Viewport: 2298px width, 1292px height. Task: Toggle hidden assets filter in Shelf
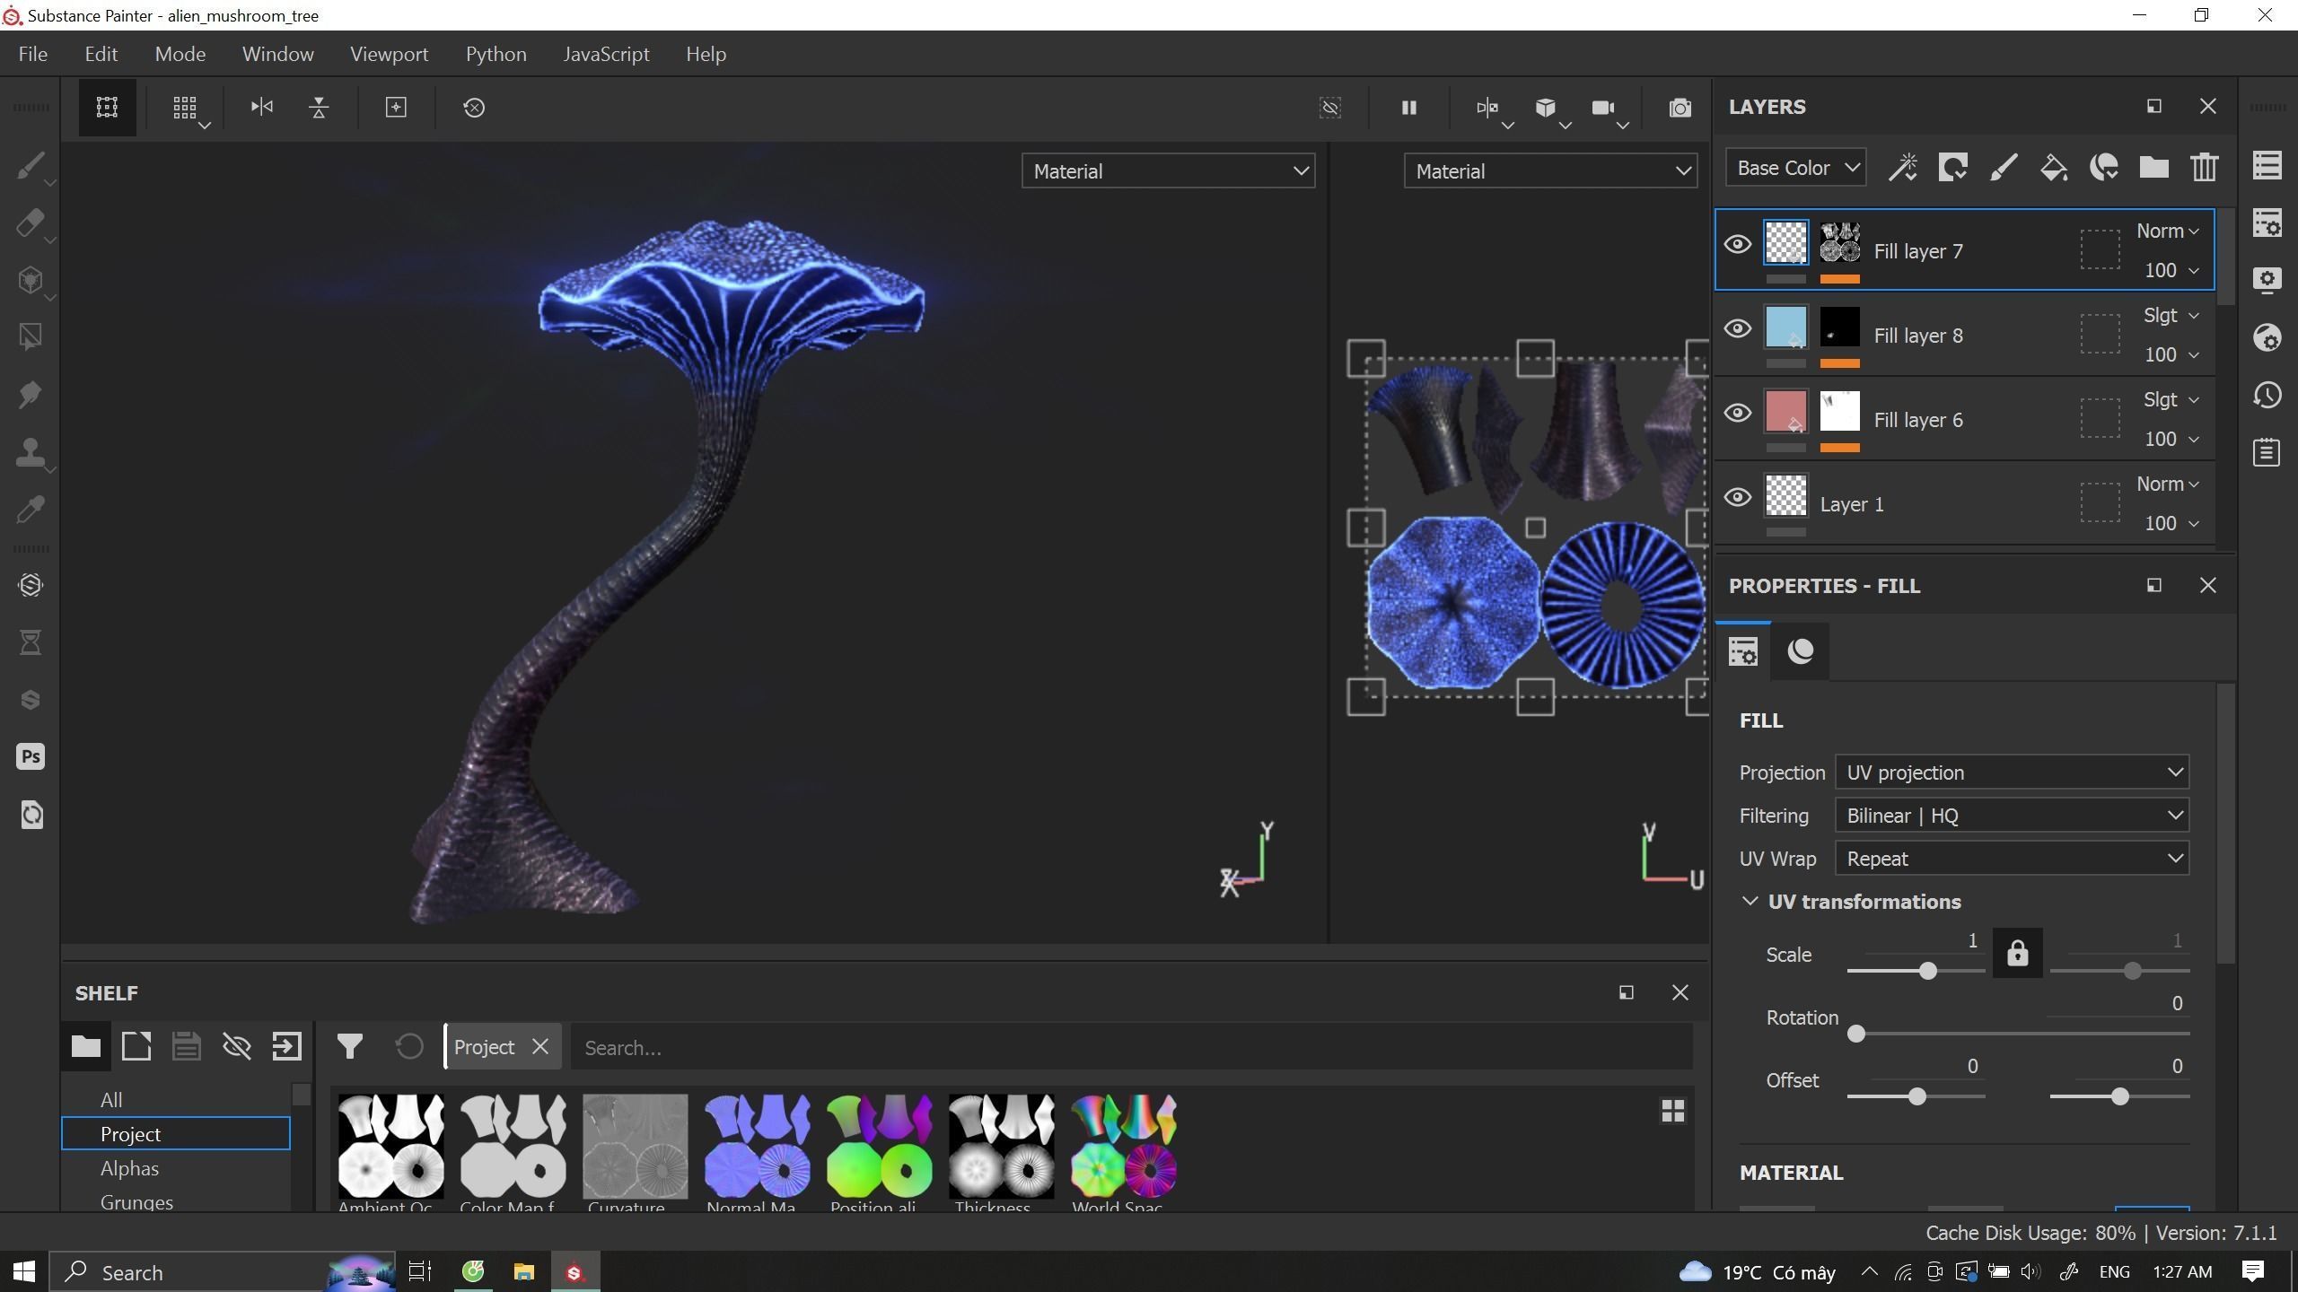pos(237,1046)
